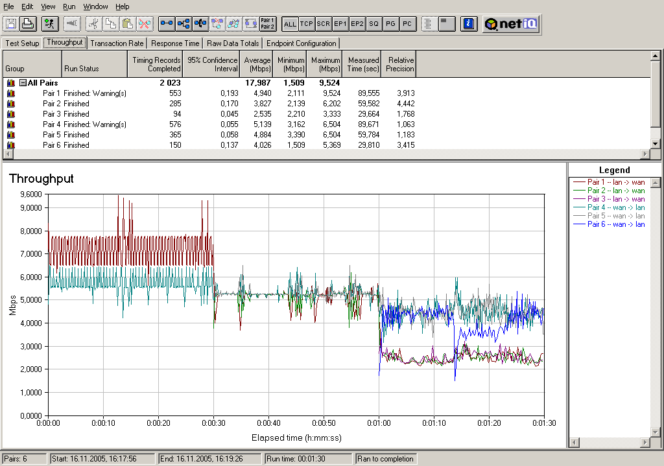Image resolution: width=664 pixels, height=466 pixels.
Task: Toggle the TCP filter button
Action: point(307,24)
